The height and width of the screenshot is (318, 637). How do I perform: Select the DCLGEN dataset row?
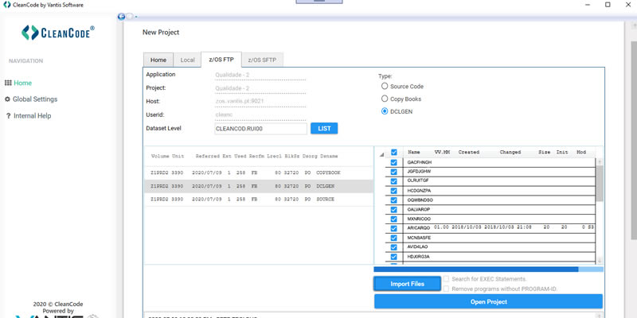259,186
